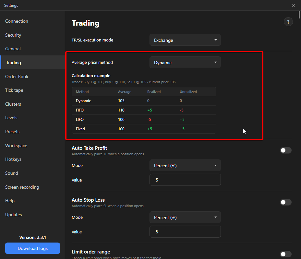Image resolution: width=301 pixels, height=259 pixels.
Task: Open the Order Book settings section
Action: [33, 77]
